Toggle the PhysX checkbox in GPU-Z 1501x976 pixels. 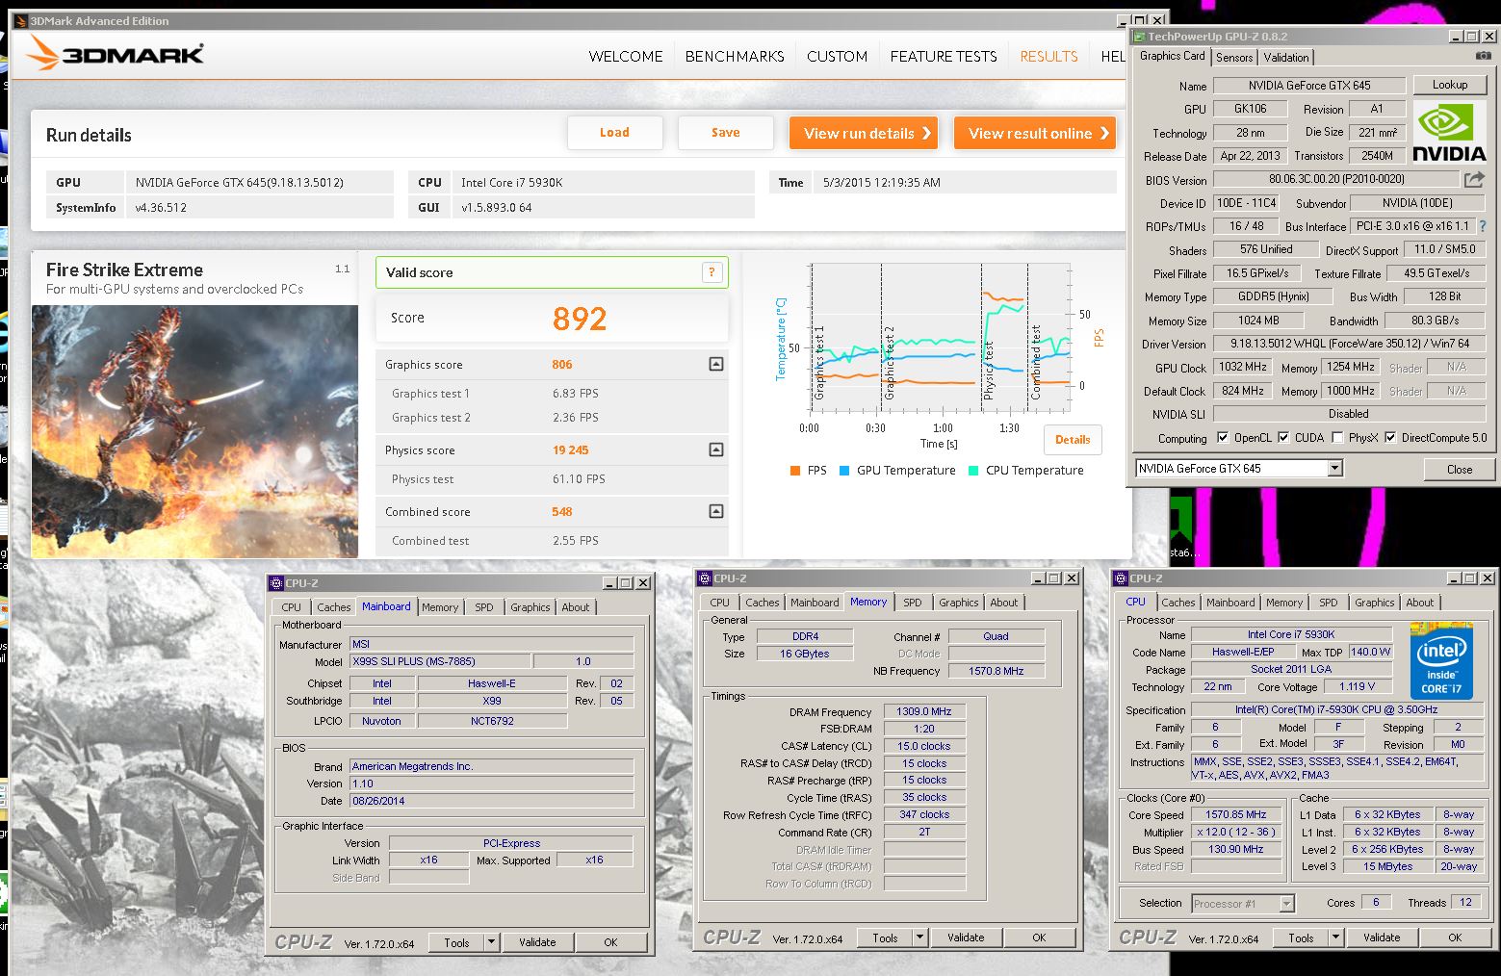point(1337,437)
